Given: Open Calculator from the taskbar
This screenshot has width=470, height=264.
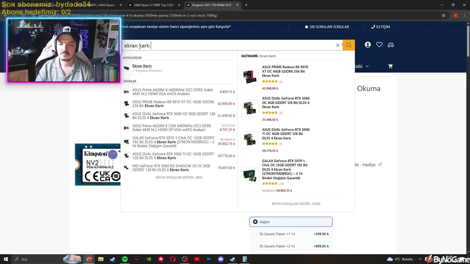Looking at the screenshot, I should (245, 259).
